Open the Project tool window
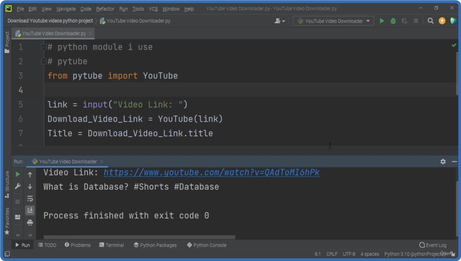This screenshot has height=261, width=461. [x=7, y=42]
